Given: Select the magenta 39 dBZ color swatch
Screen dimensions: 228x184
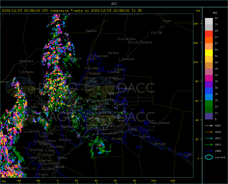Looking at the screenshot, I should tap(209, 78).
